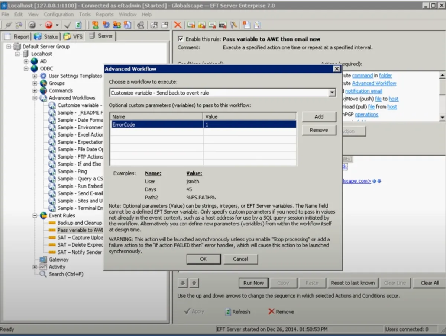This screenshot has height=336, width=446.
Task: Click Add in Advanced Workflow dialog
Action: [x=319, y=116]
